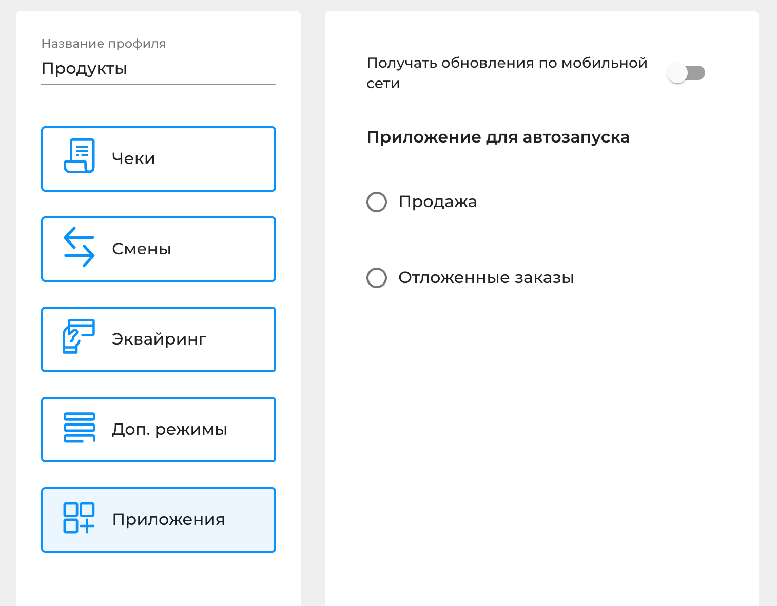Image resolution: width=777 pixels, height=606 pixels.
Task: Click the Продукты profile name field
Action: pos(158,69)
